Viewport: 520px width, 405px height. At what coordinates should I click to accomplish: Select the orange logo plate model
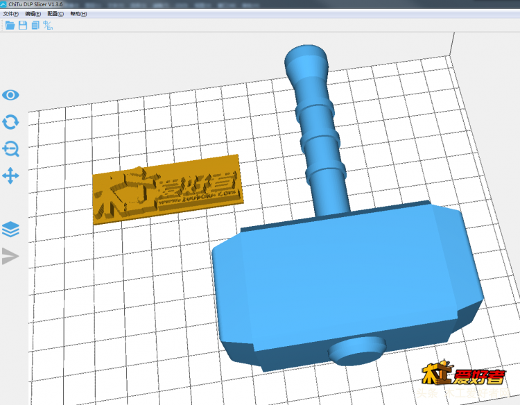pyautogui.click(x=168, y=189)
